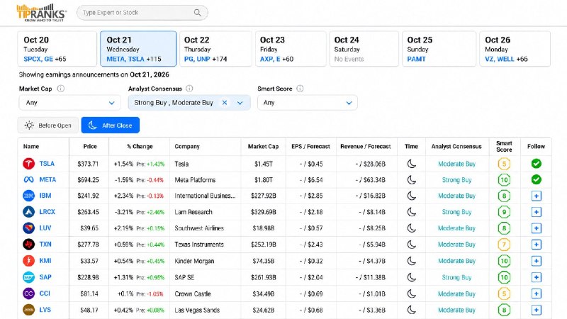The width and height of the screenshot is (567, 319).
Task: Select the Oct 21 Wednesday date tab
Action: (138, 49)
